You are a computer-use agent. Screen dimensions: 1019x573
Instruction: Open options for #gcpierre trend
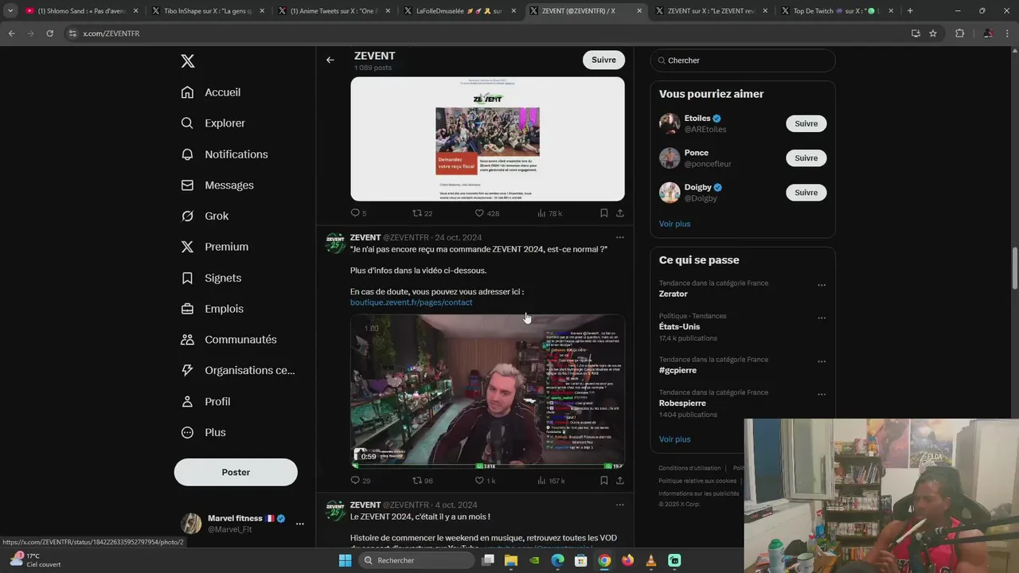click(822, 361)
